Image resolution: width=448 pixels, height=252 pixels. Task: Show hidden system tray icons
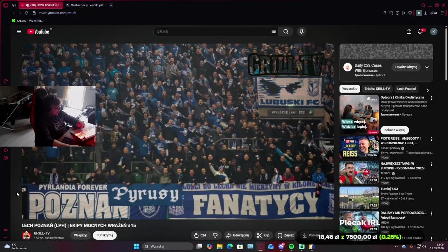point(396,246)
